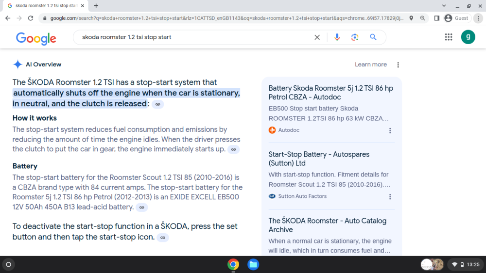Open Chrome three-dot menu
This screenshot has width=486, height=273.
click(478, 18)
